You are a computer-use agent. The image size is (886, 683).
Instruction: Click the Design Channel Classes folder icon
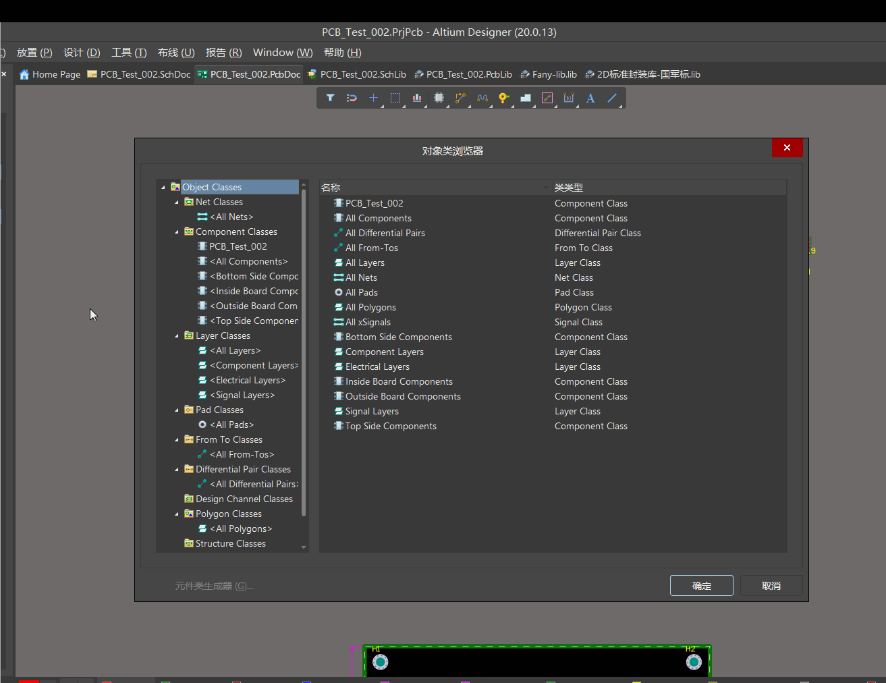pos(189,499)
